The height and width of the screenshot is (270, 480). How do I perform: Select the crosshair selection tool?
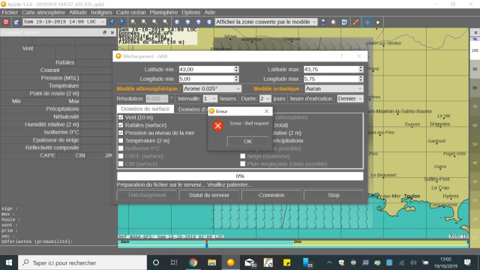367,22
